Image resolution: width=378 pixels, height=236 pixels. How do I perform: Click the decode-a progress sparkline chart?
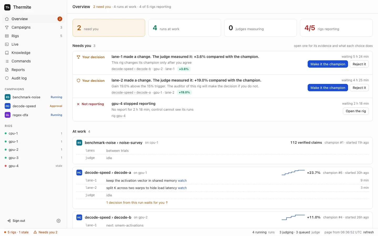pos(293,173)
